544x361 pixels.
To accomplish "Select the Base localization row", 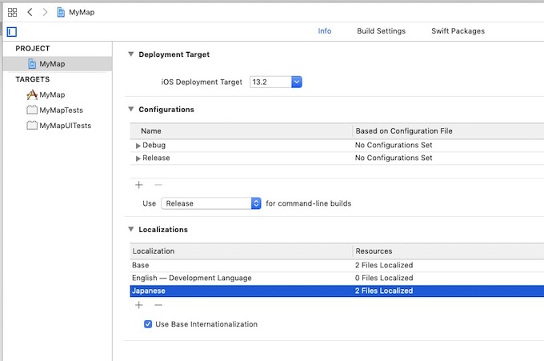I will [x=337, y=265].
